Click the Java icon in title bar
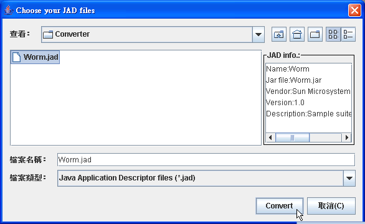365x224 pixels. 8,10
